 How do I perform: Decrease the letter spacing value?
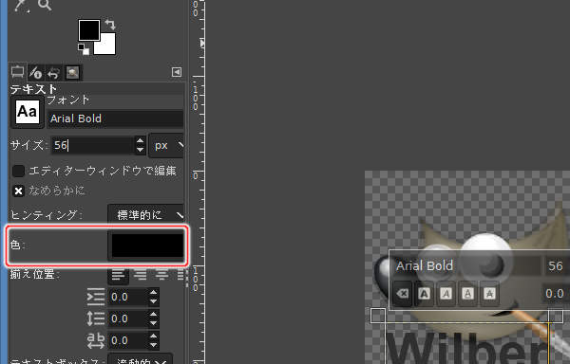(x=153, y=345)
